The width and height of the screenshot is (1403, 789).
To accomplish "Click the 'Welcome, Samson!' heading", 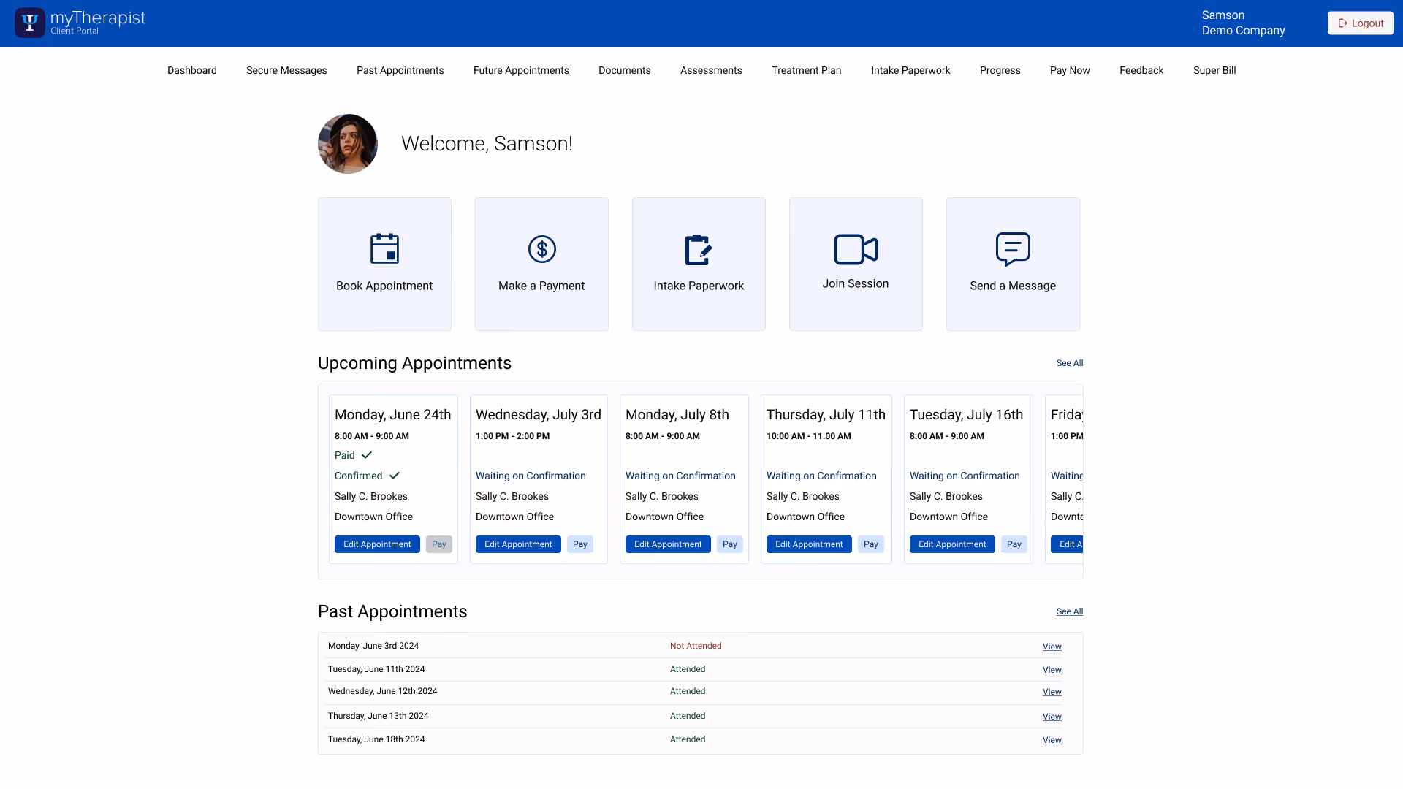I will pyautogui.click(x=487, y=144).
